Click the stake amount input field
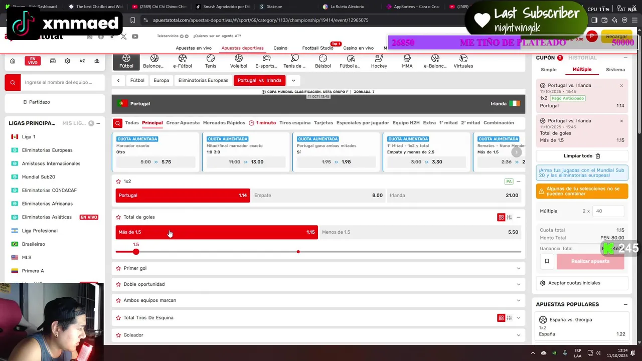The image size is (642, 361). point(608,211)
